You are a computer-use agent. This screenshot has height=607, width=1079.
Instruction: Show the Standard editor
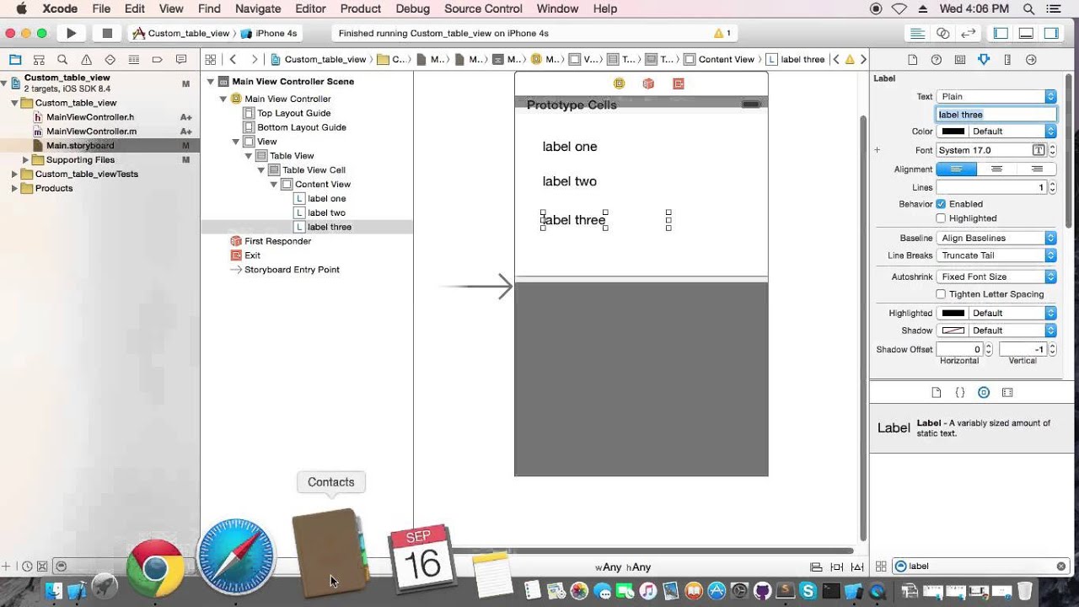(916, 33)
